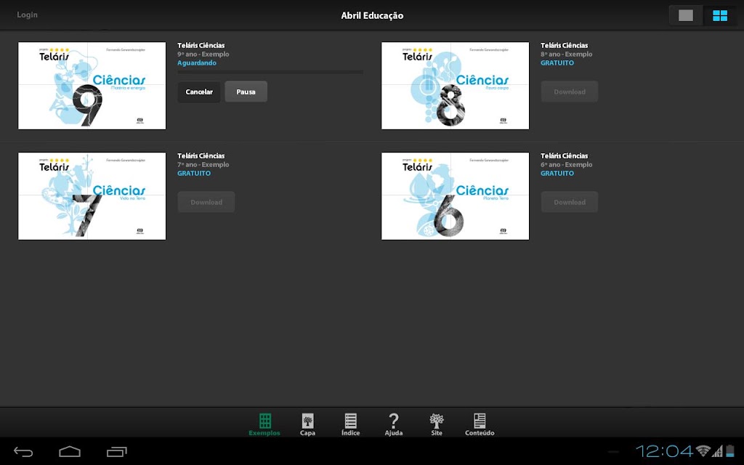Viewport: 744px width, 465px height.
Task: Select the Aguardando status text
Action: click(197, 62)
